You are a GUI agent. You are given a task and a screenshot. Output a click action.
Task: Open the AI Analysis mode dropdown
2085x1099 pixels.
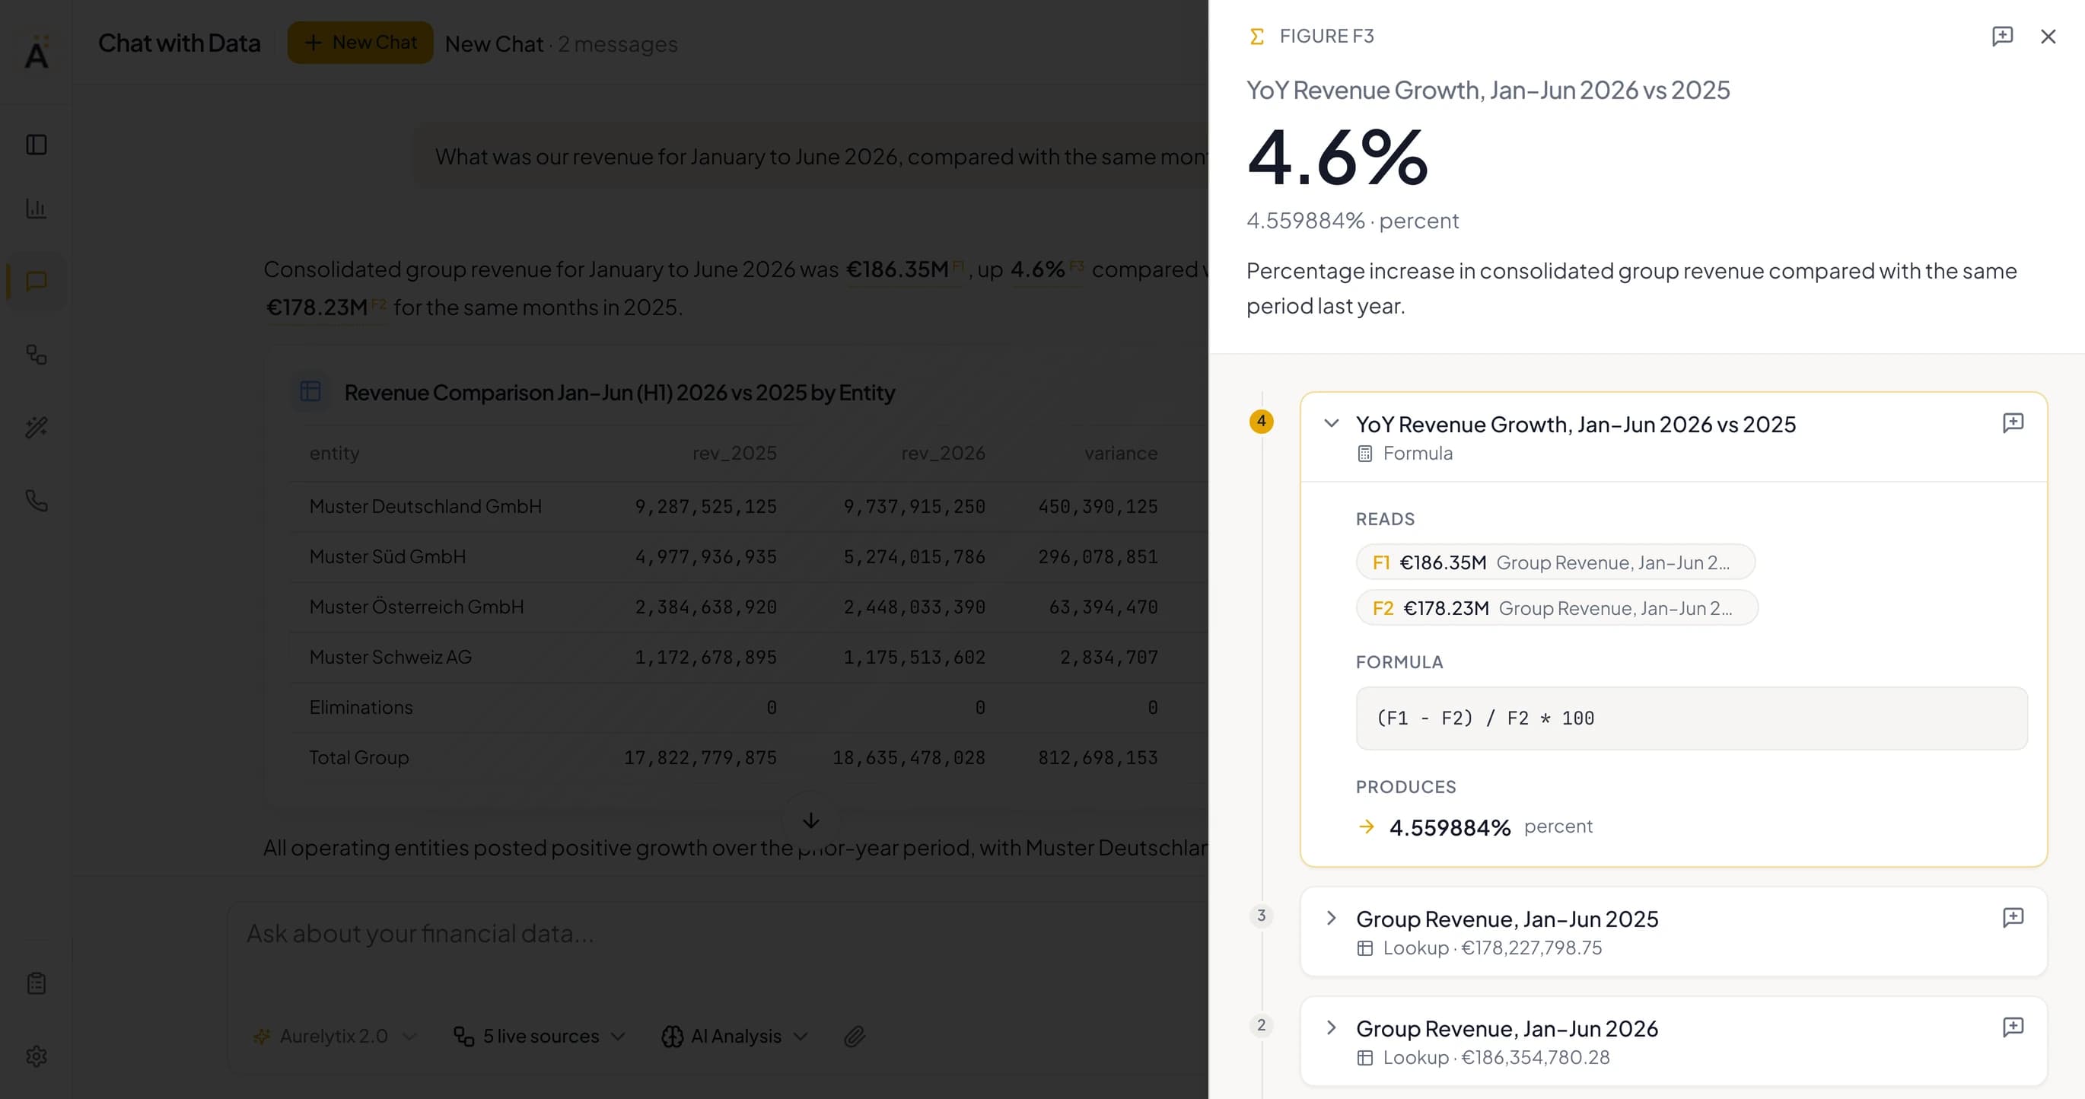735,1036
